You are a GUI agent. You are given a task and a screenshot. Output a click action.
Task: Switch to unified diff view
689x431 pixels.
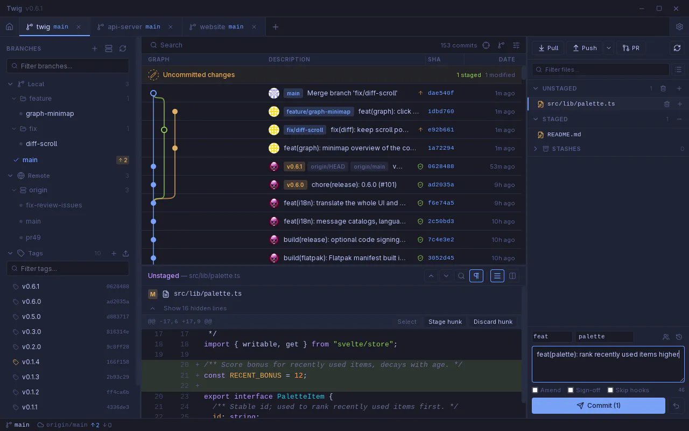coord(497,276)
